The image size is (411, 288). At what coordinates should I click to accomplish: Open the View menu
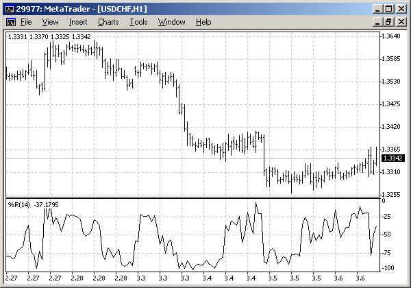click(x=50, y=22)
